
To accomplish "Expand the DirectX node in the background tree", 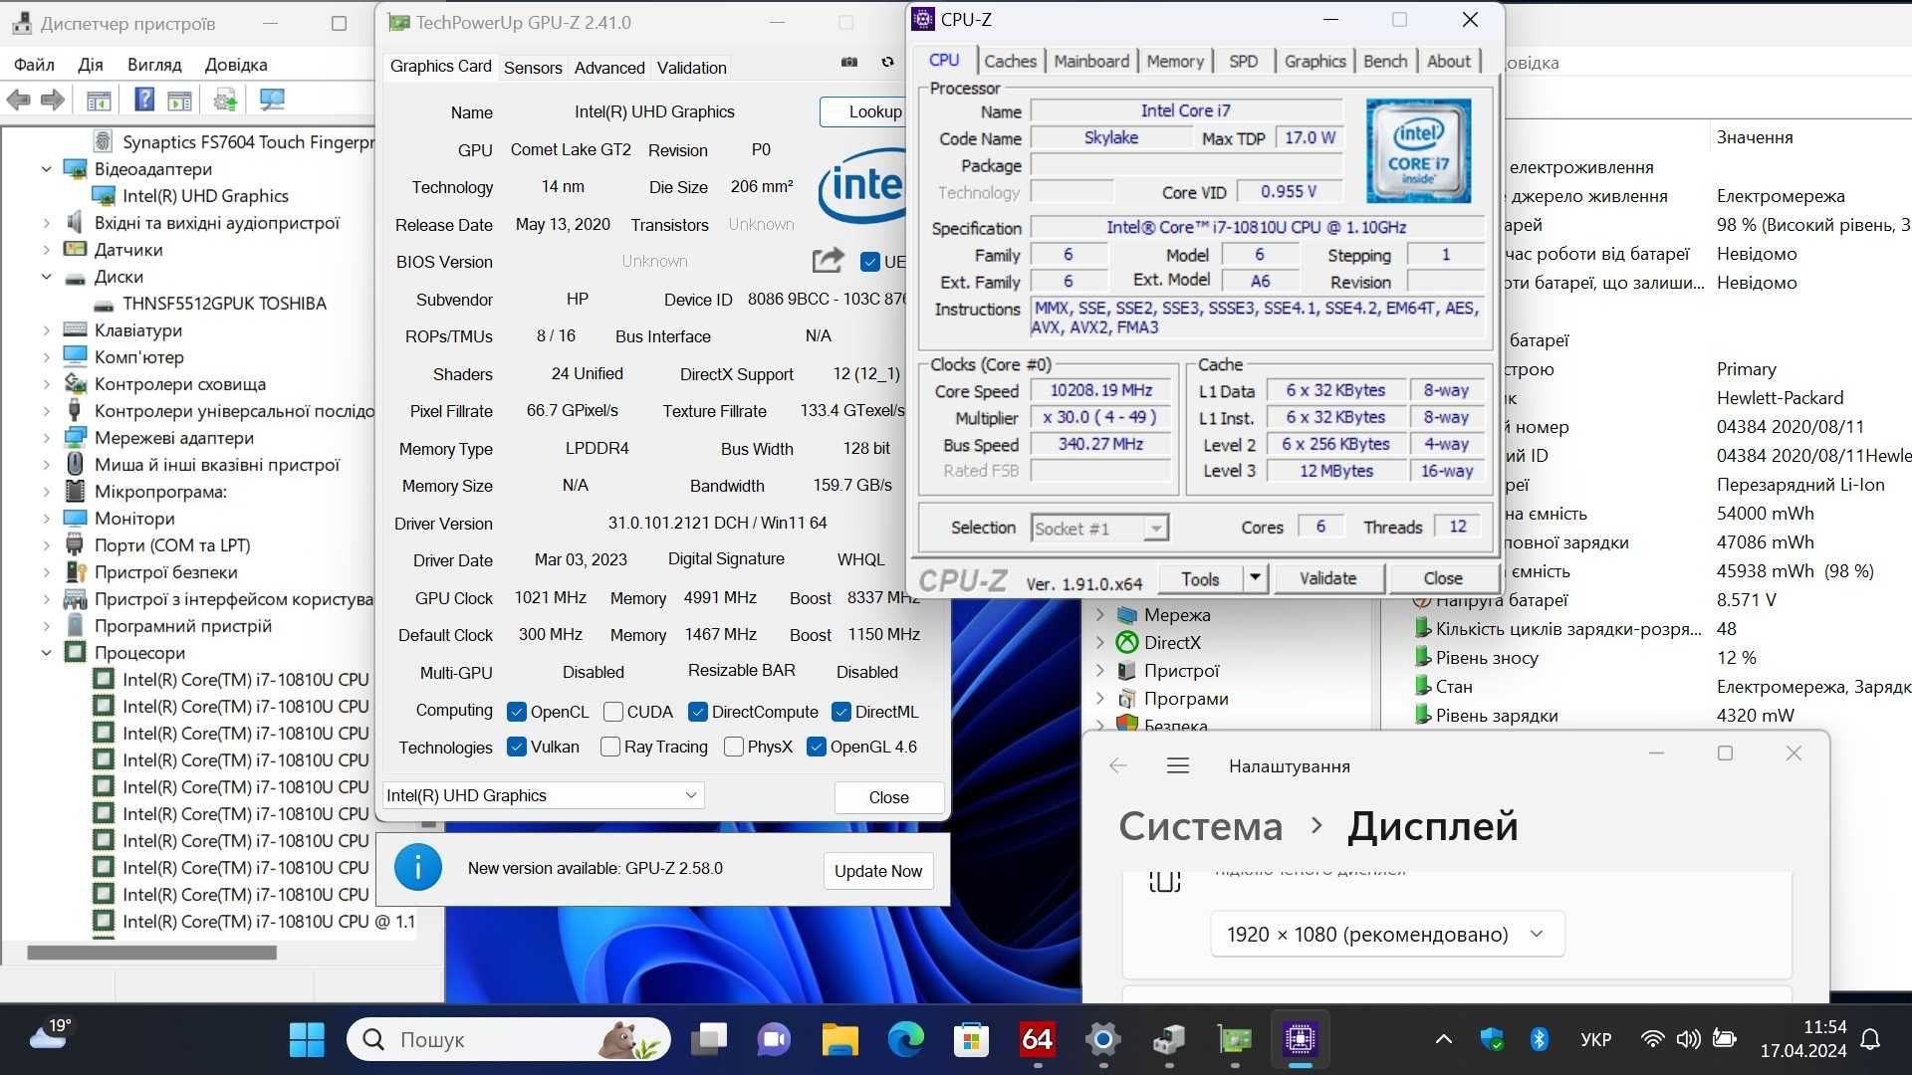I will (1100, 643).
